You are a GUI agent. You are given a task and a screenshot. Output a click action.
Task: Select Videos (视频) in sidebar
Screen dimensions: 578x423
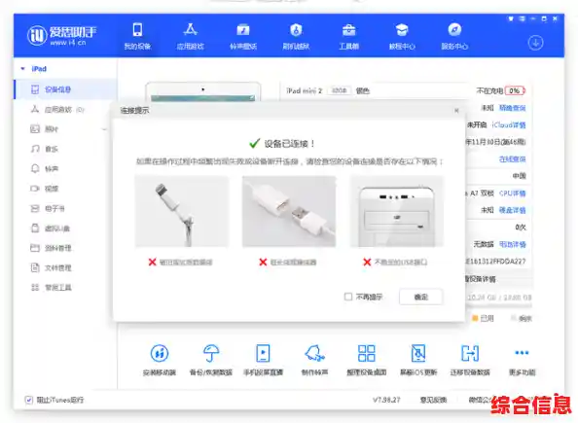point(65,189)
